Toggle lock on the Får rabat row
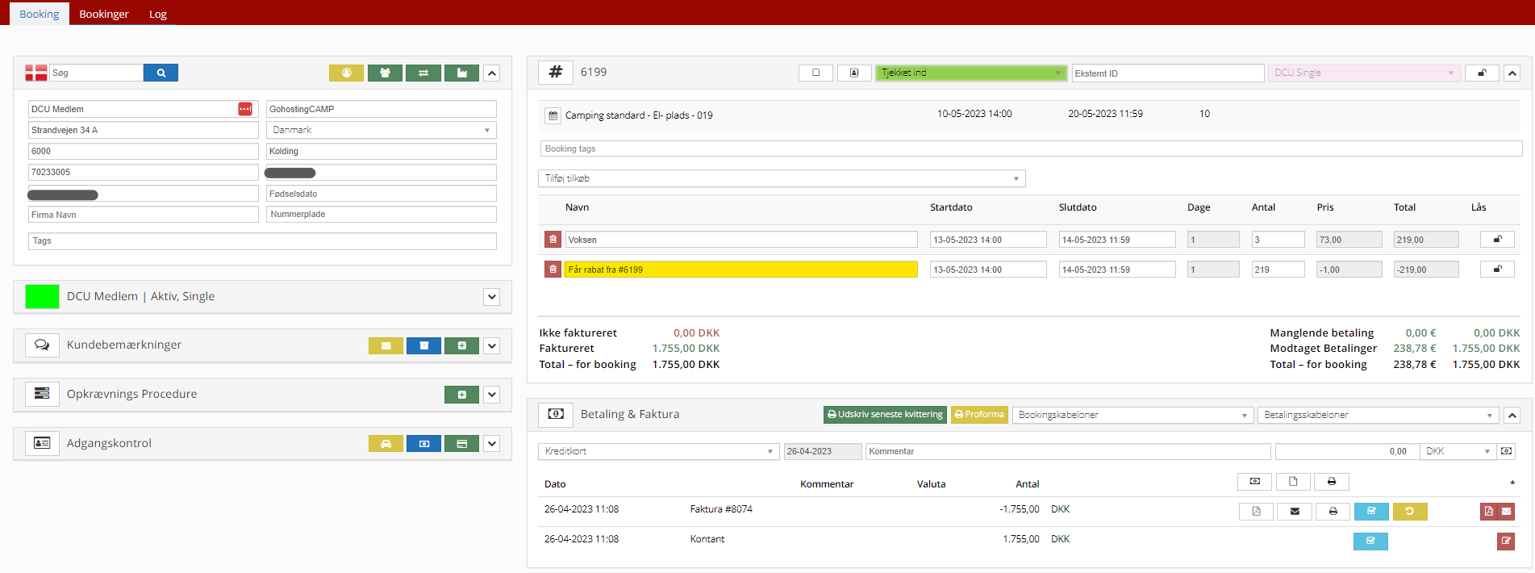 click(1497, 270)
